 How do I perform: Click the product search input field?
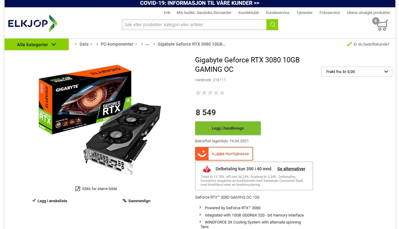click(x=194, y=25)
